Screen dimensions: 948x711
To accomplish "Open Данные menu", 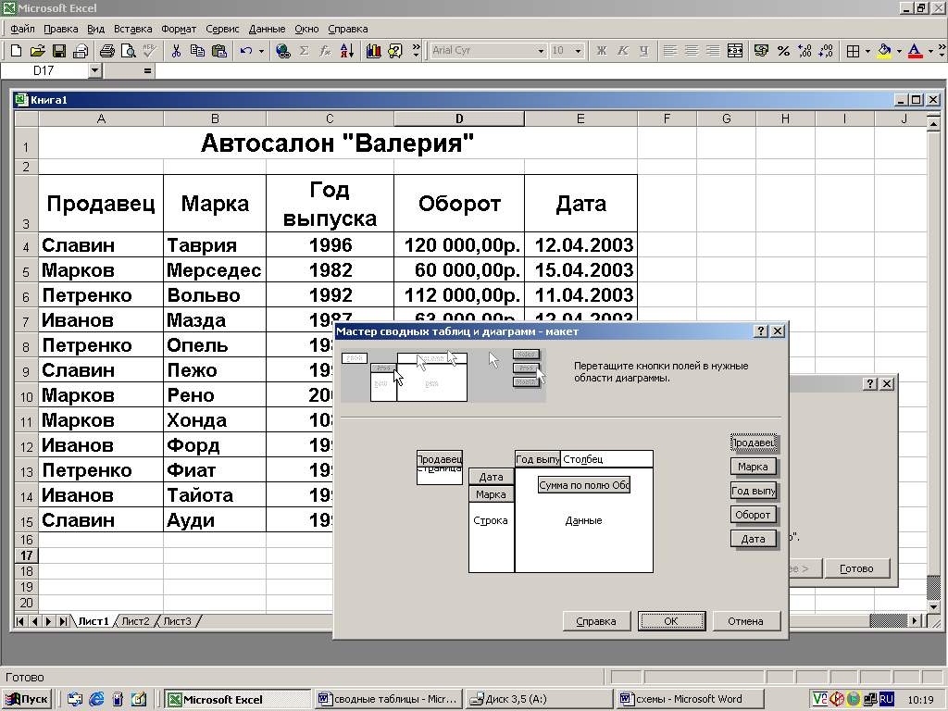I will tap(267, 29).
